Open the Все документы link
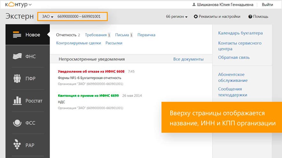Image resolution: width=282 pixels, height=158 pixels. coord(188,59)
